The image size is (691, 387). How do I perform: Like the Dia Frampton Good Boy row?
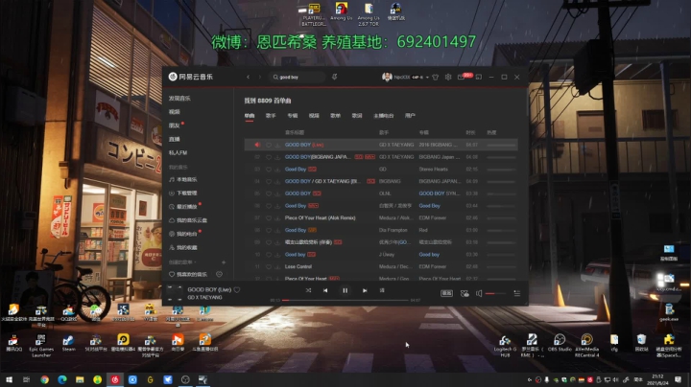269,231
